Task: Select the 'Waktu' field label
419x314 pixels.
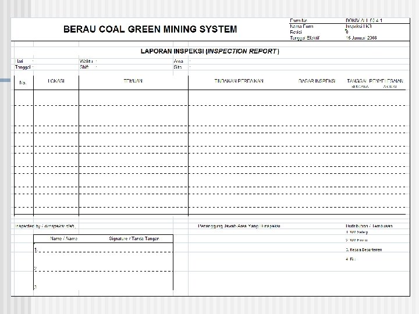Action: point(86,62)
